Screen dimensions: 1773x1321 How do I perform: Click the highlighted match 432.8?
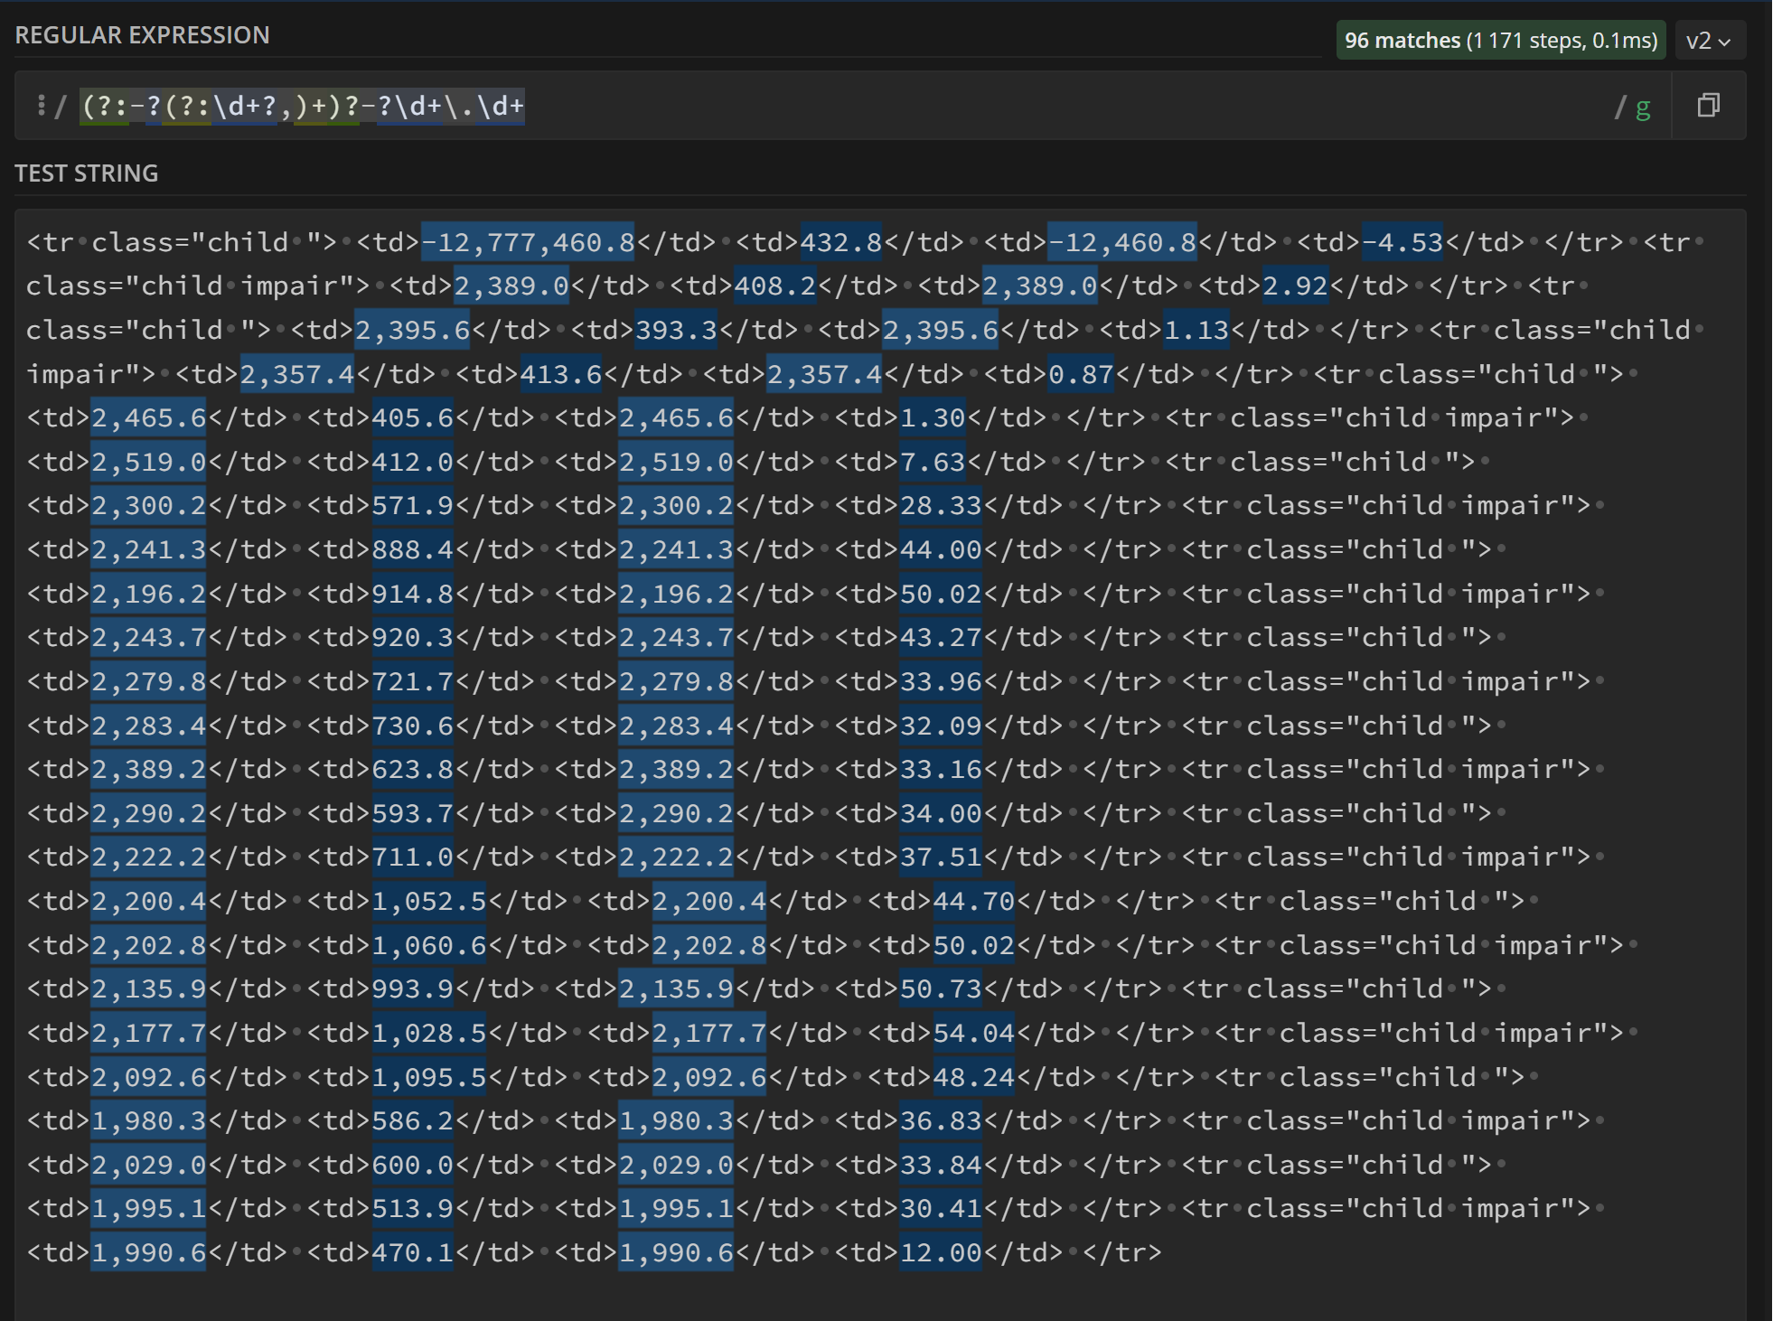pos(840,242)
